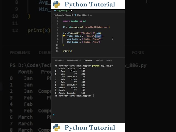The height and width of the screenshot is (132, 176).
Task: Expand the Technically_Ripped breadcrumb folder
Action: pos(63,15)
